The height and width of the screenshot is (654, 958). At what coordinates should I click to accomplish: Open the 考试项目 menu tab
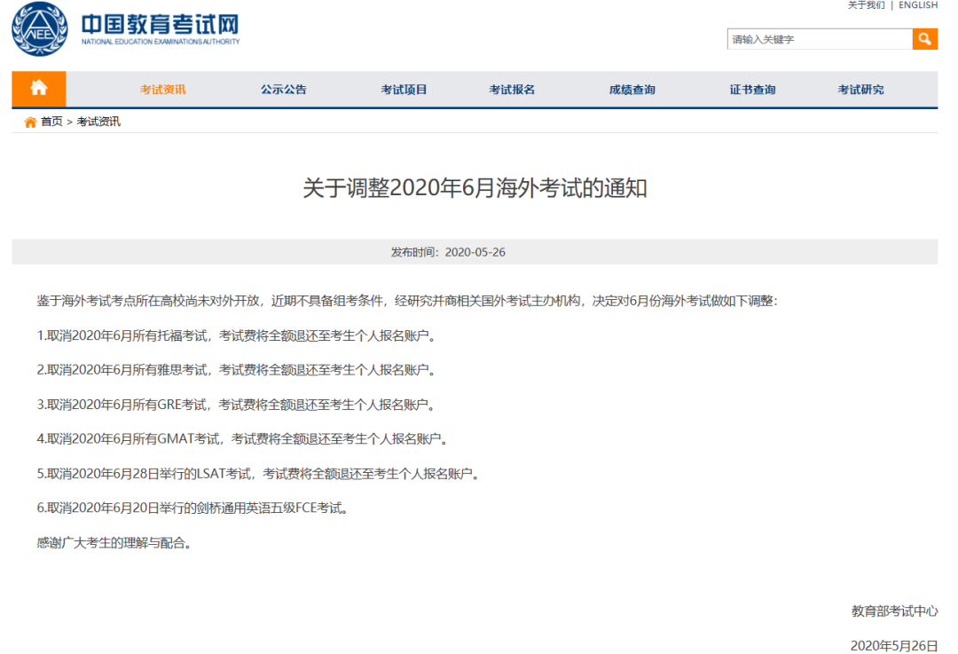point(404,90)
